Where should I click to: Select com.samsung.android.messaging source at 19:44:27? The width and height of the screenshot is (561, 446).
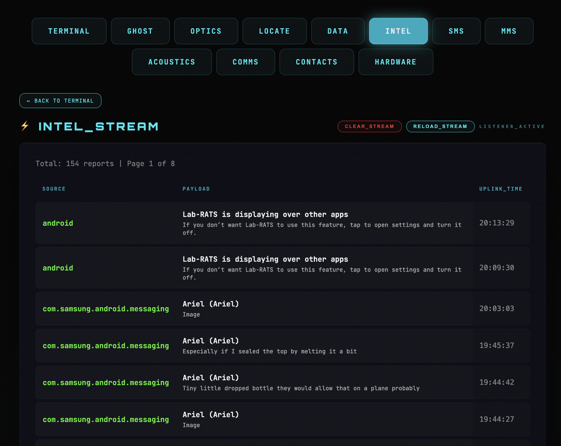pos(106,420)
